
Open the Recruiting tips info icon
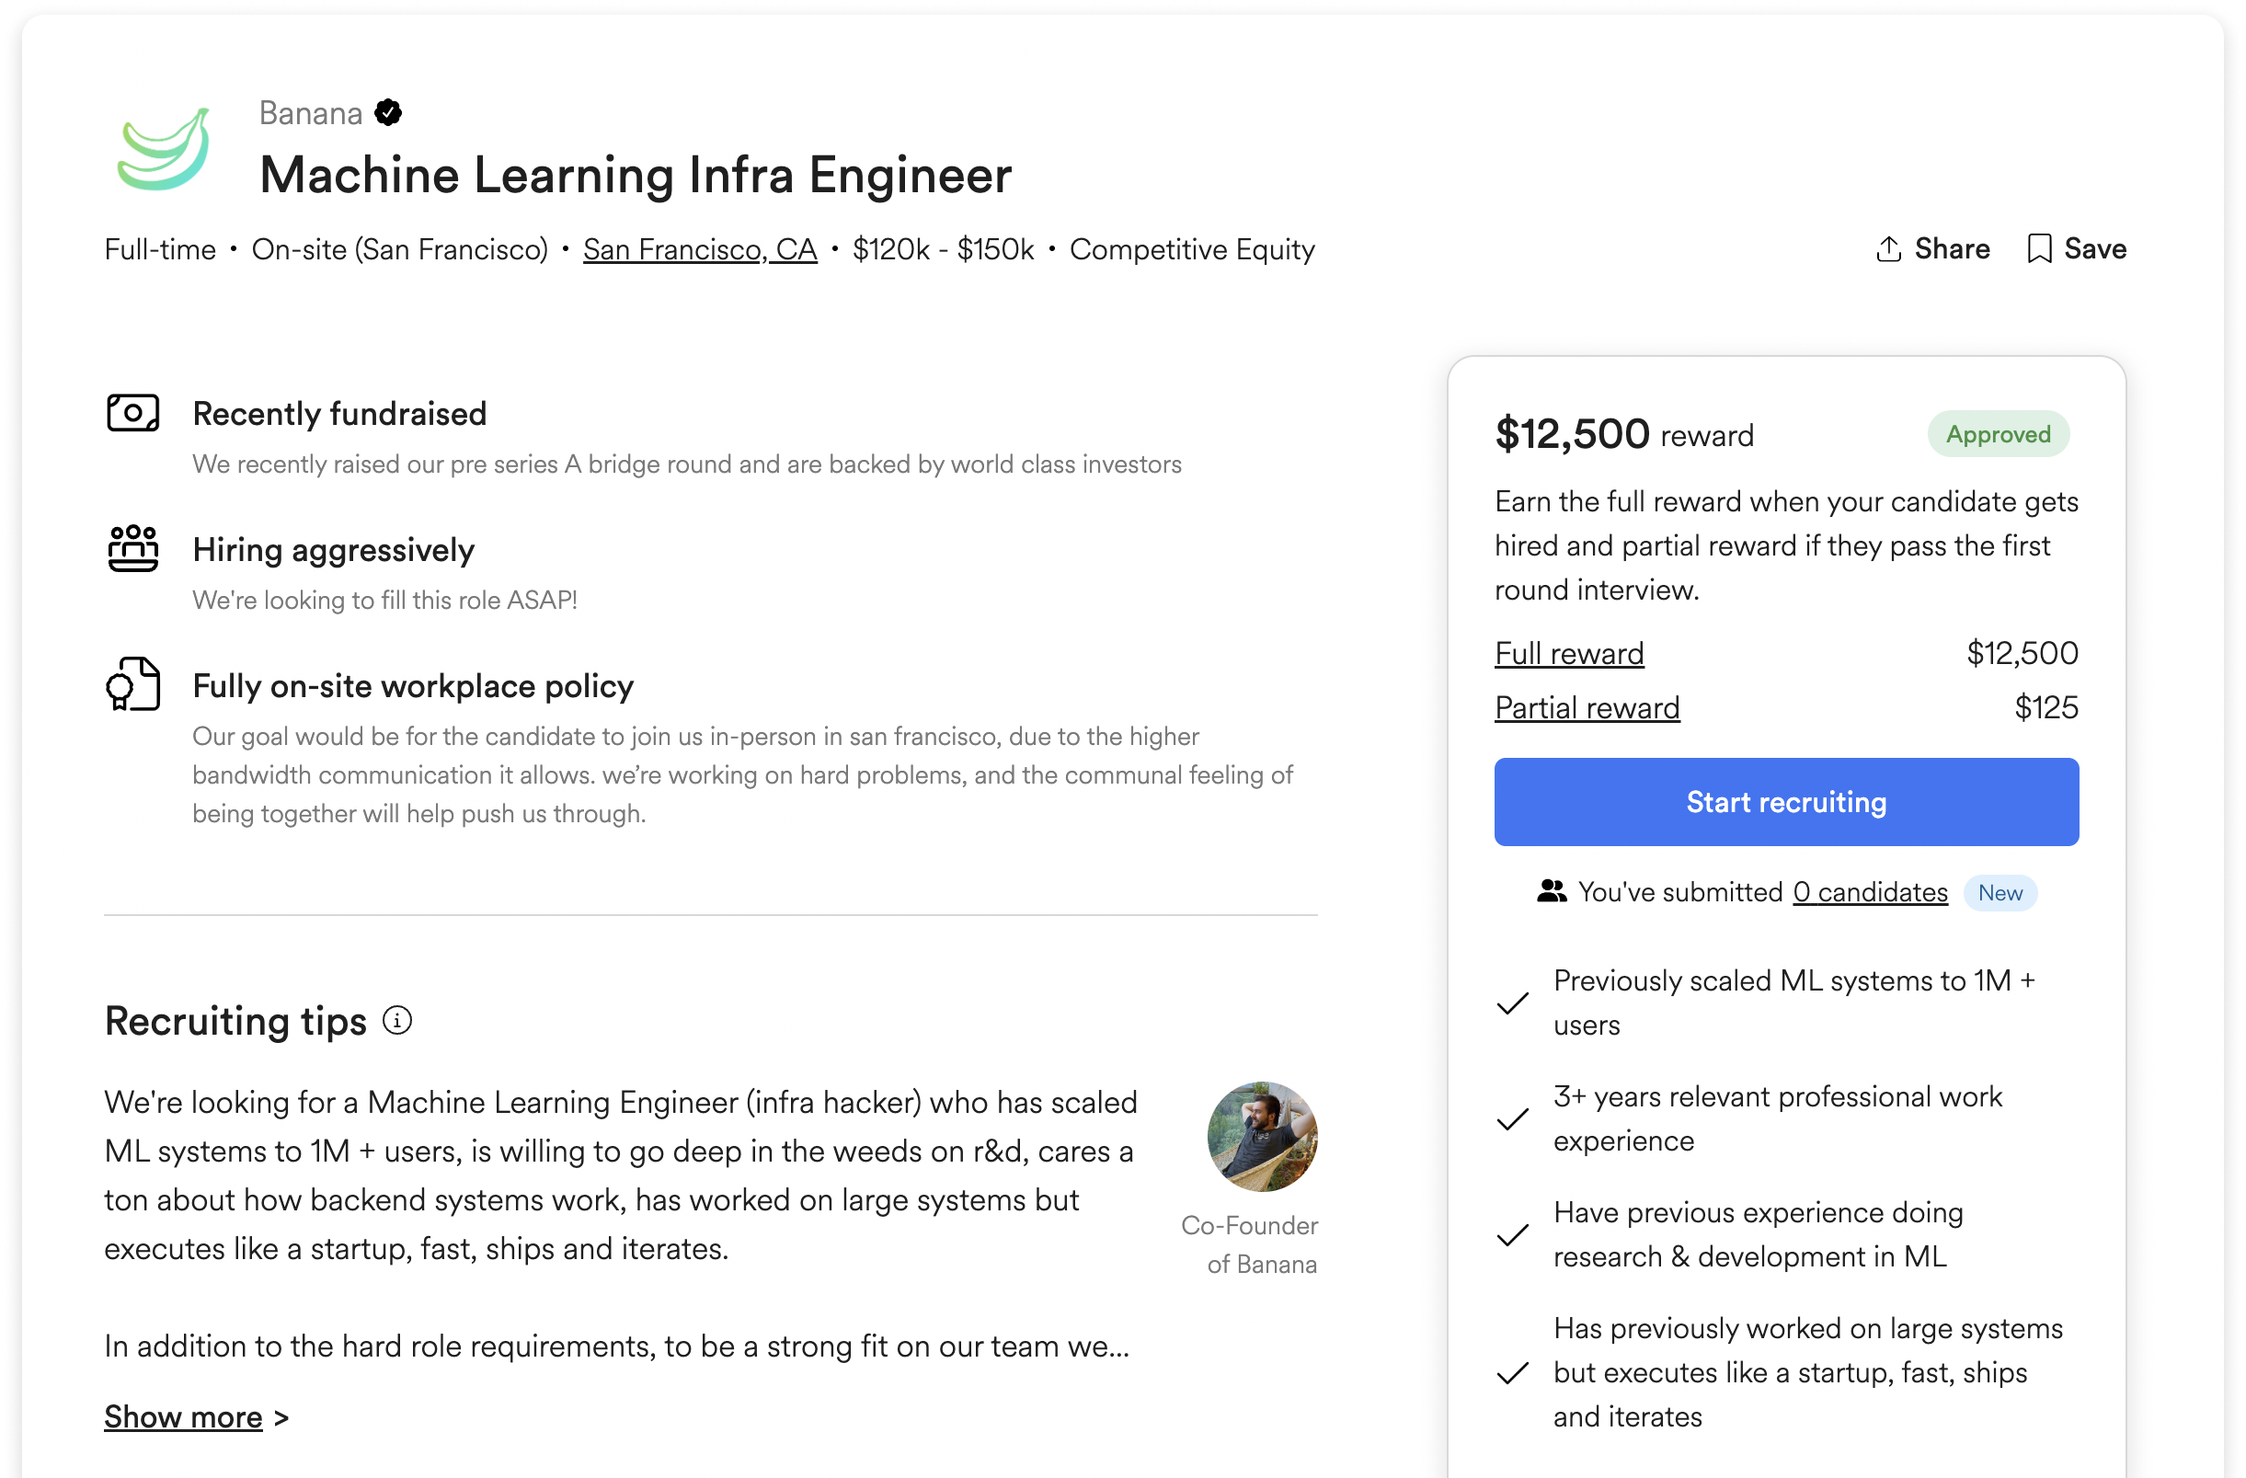397,1020
